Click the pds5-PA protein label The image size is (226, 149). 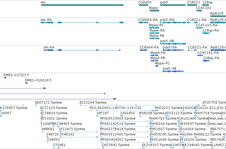[x=170, y=47]
